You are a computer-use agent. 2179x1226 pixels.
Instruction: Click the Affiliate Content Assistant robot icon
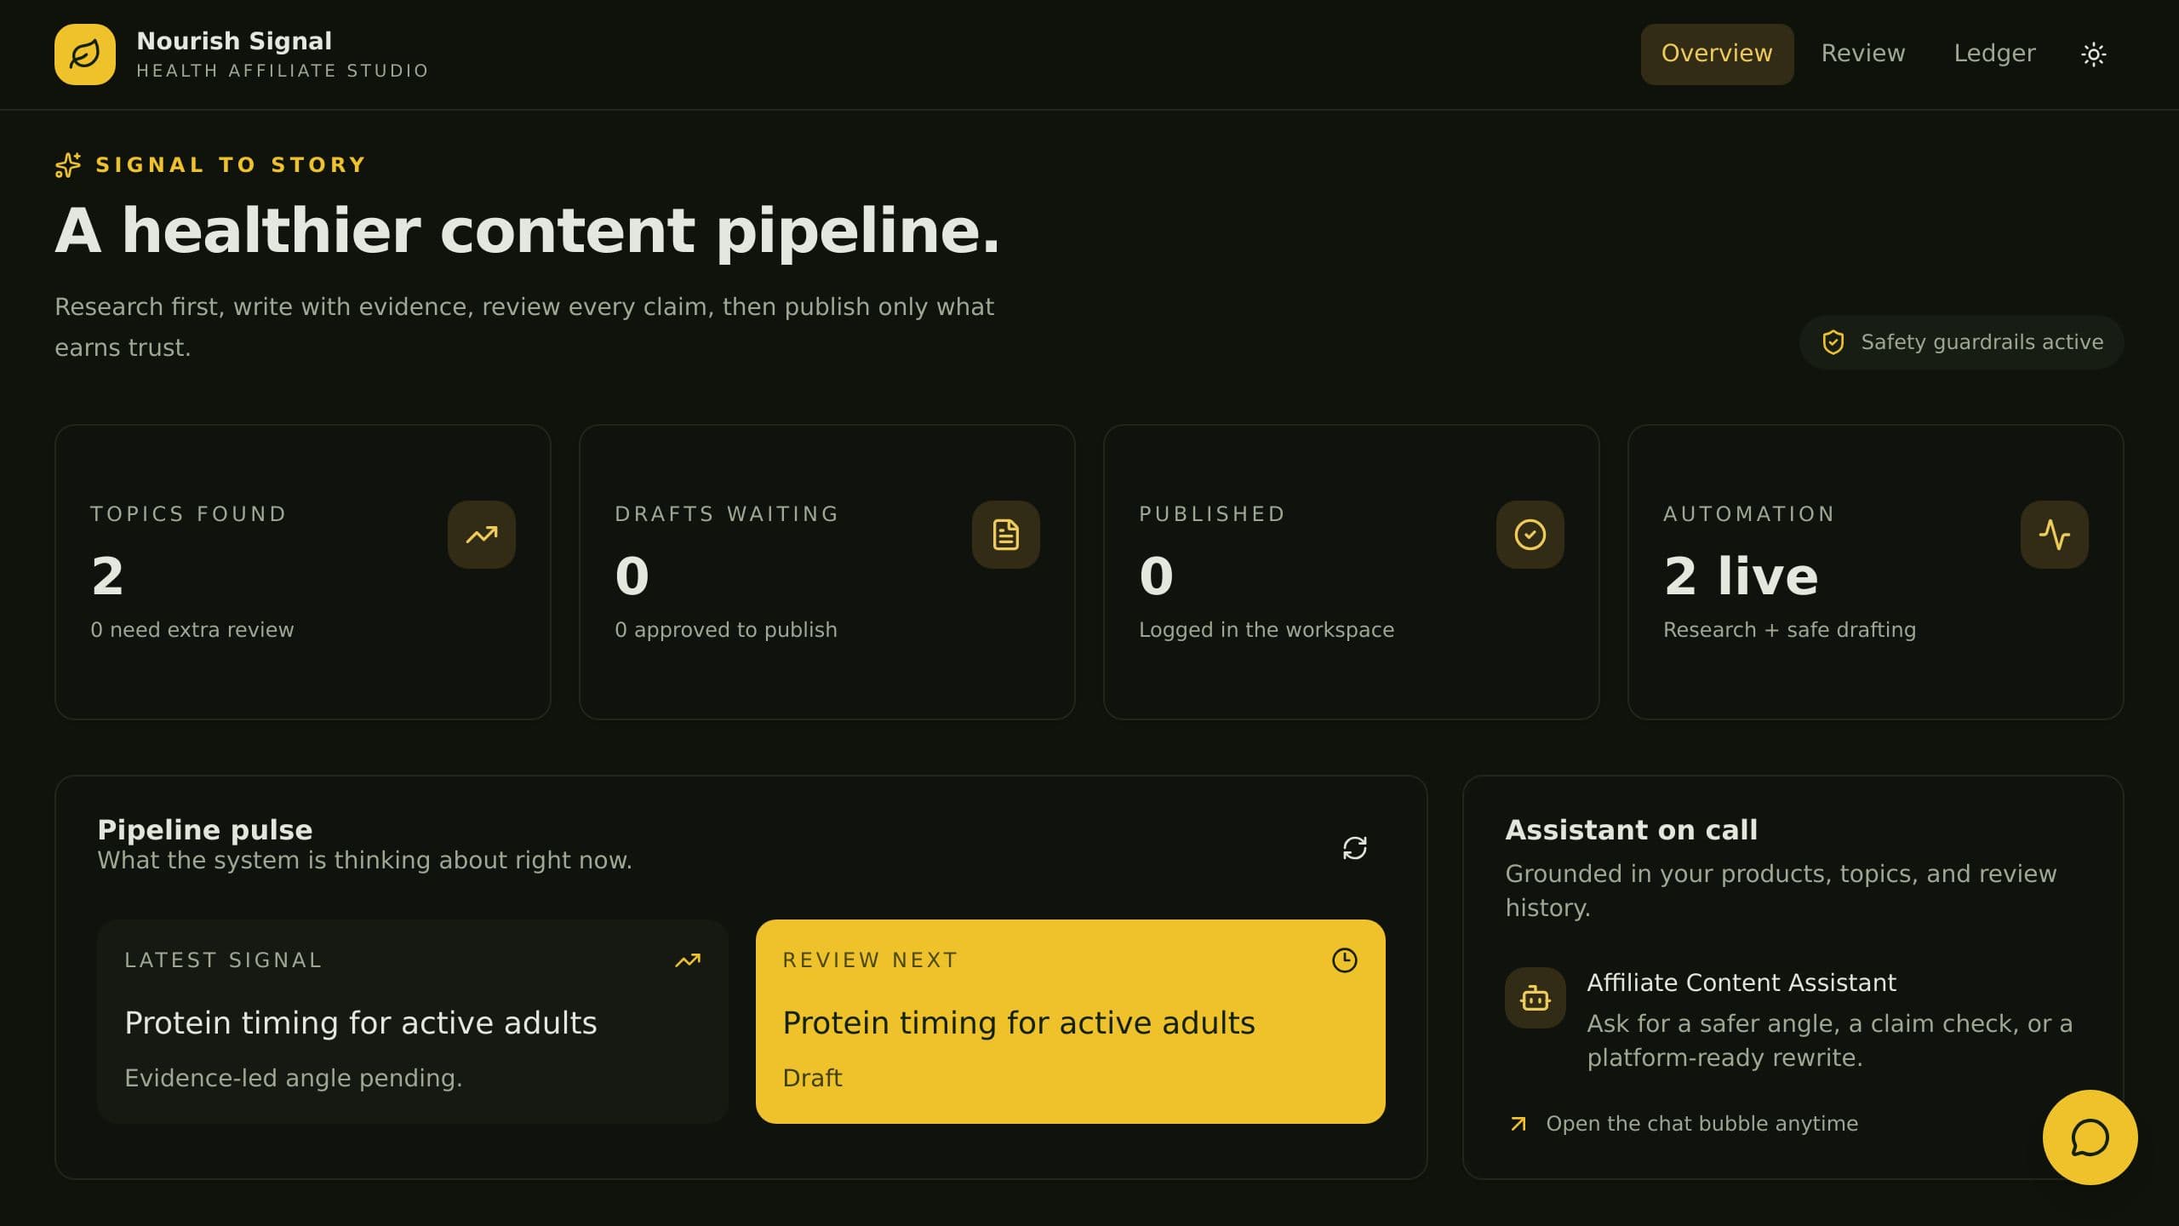tap(1536, 998)
